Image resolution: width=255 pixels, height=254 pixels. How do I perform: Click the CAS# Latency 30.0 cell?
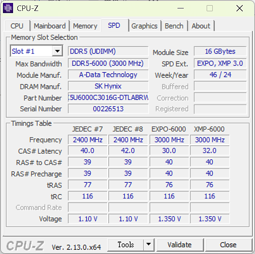coord(169,151)
